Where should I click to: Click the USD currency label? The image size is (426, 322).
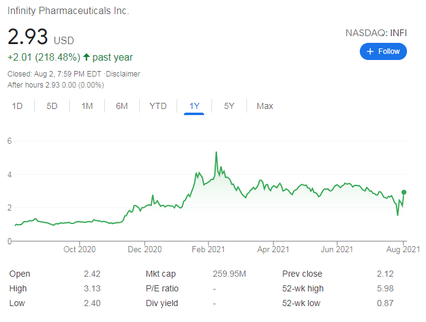pos(64,40)
